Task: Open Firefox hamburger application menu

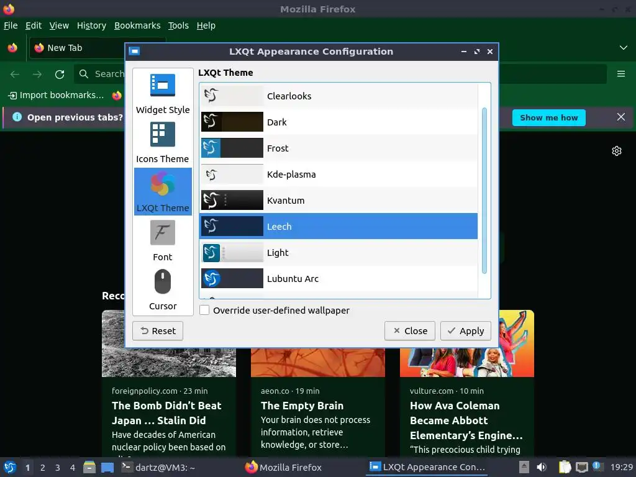Action: pos(621,74)
